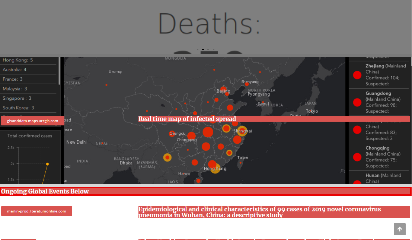Click Hong Kong case marker on map
412x240 pixels.
[215, 169]
